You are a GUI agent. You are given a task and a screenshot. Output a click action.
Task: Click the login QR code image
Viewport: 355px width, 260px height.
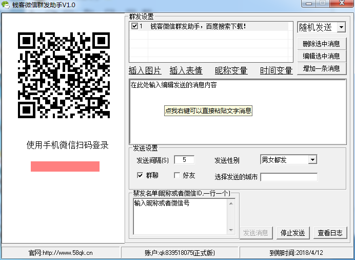click(x=64, y=75)
